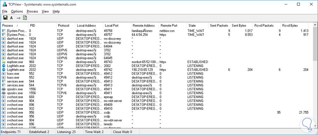The image size is (318, 135).
Task: Click the LogMeIn.exe icon on port 49742 row
Action: pyautogui.click(x=3, y=70)
